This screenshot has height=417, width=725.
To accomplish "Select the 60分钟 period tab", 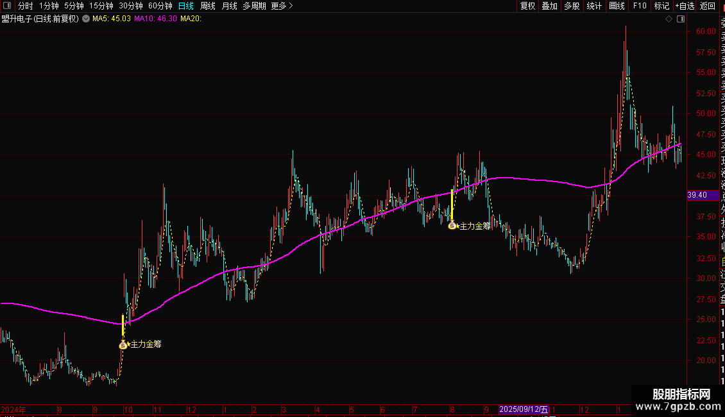I will 160,6.
